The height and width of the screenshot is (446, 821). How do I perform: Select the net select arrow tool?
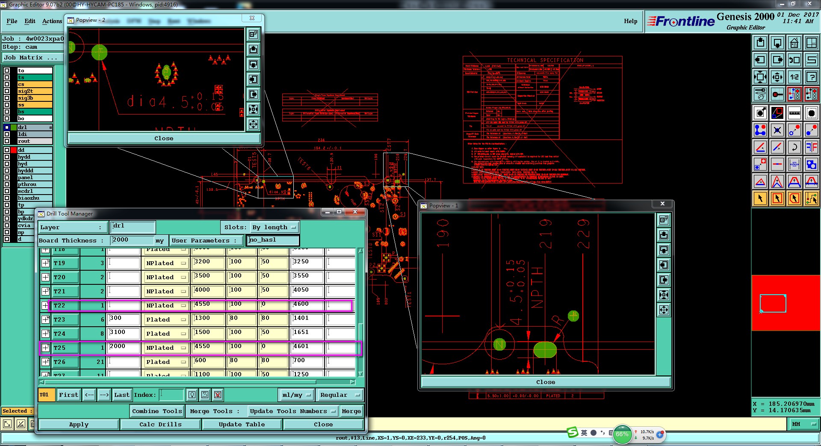click(811, 198)
